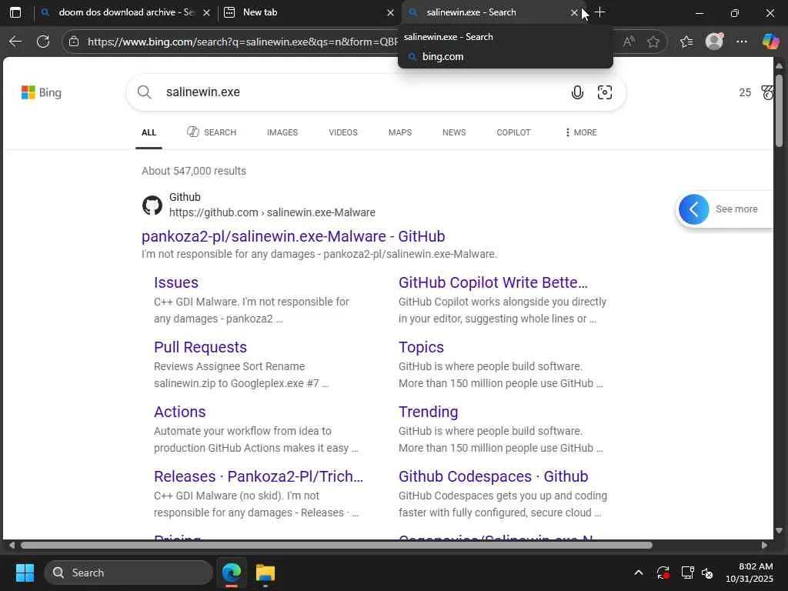Open the Copilot sidebar icon
Screen dimensions: 788x591
point(770,42)
